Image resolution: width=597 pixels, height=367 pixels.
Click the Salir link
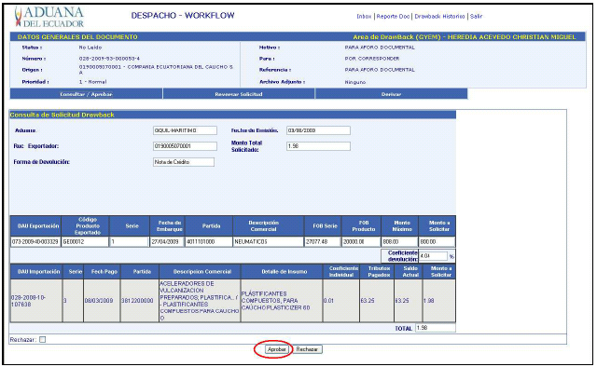click(x=476, y=17)
